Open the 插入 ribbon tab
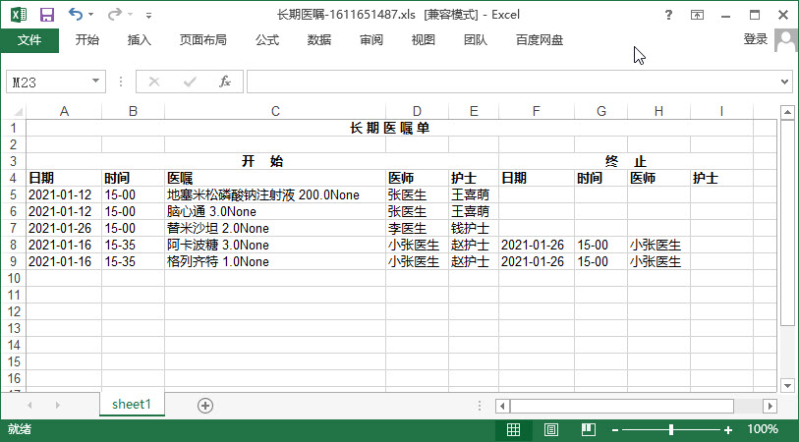The image size is (799, 442). 140,40
